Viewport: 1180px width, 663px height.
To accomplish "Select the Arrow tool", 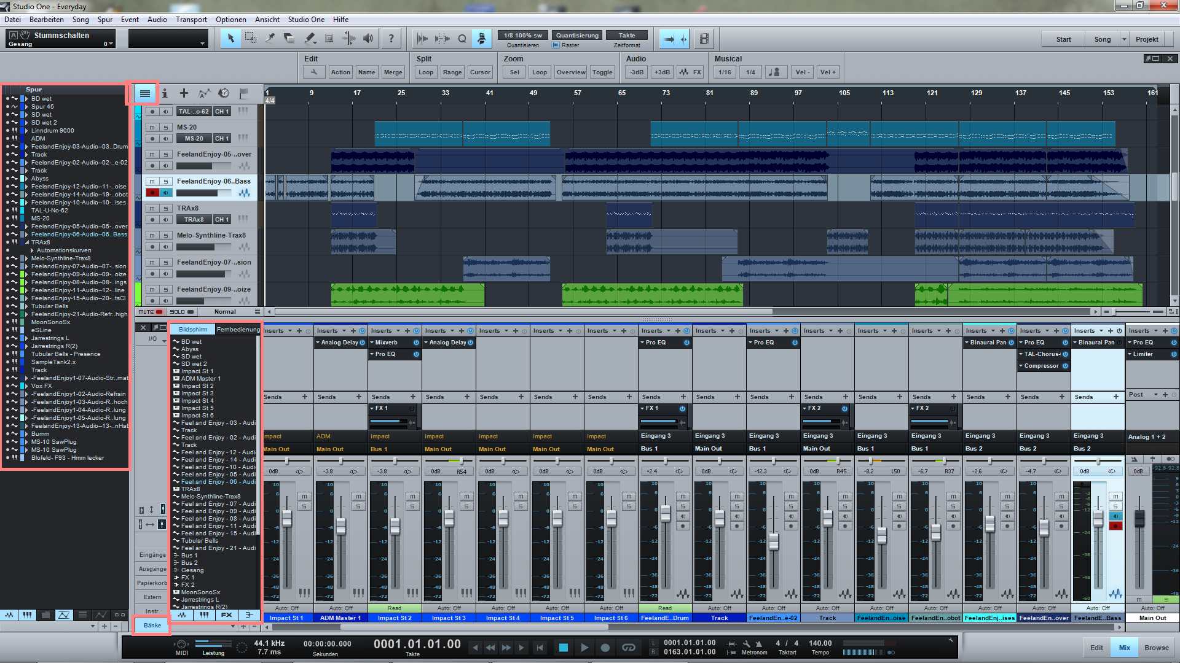I will coord(230,39).
